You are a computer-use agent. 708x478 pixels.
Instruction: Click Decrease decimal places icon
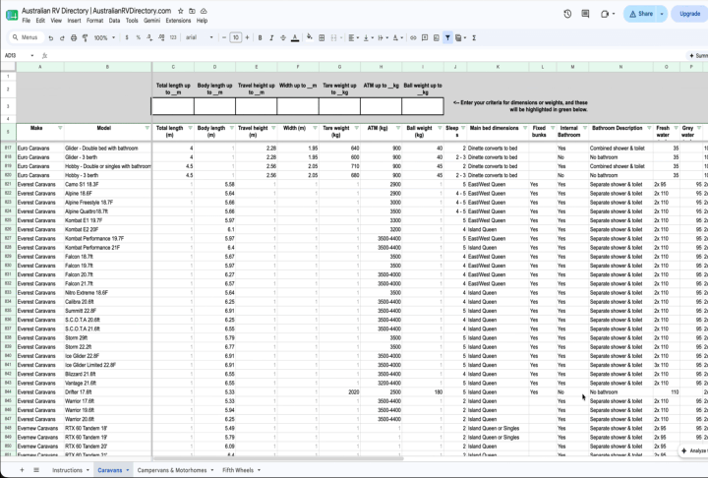(149, 37)
